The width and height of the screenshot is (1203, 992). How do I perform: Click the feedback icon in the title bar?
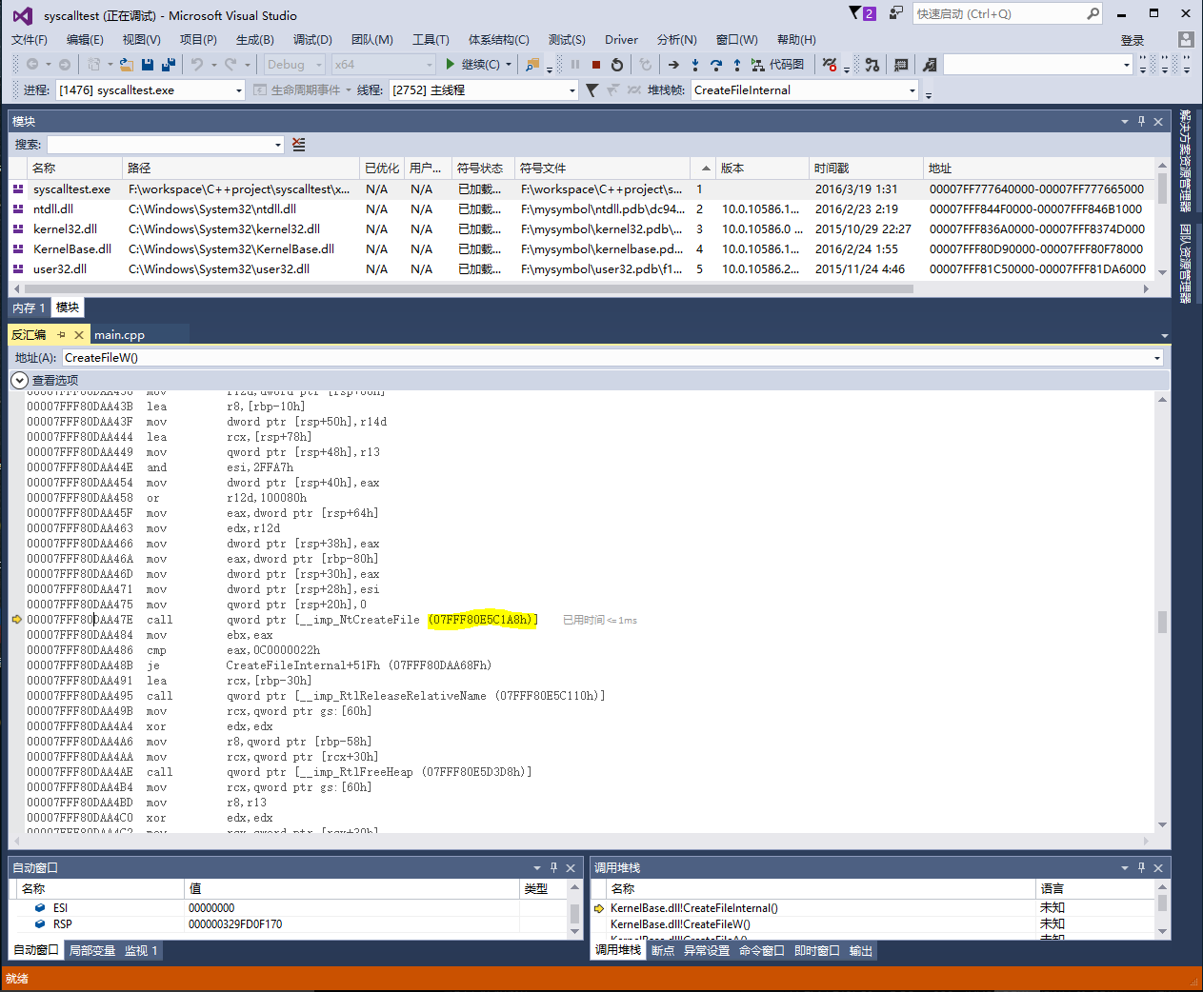pyautogui.click(x=895, y=13)
